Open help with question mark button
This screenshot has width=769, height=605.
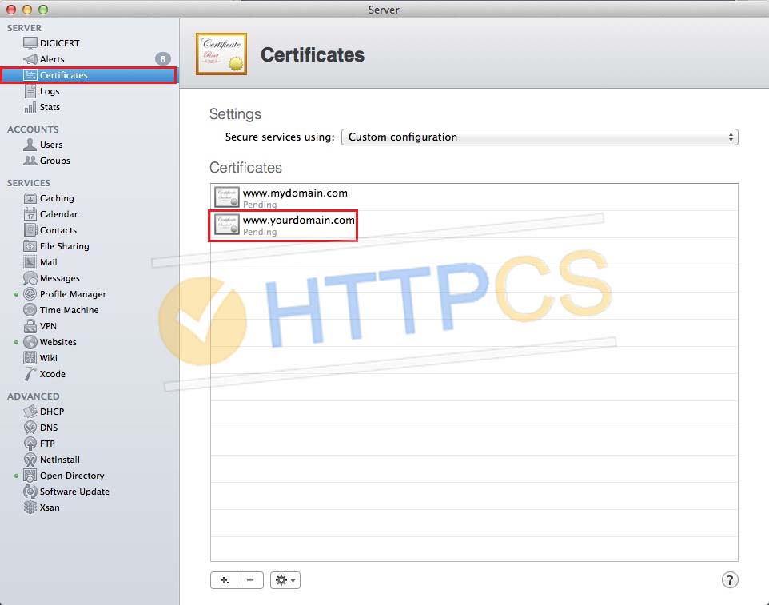coord(730,580)
